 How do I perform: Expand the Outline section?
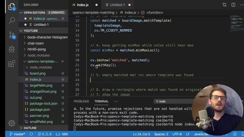pos(21,128)
